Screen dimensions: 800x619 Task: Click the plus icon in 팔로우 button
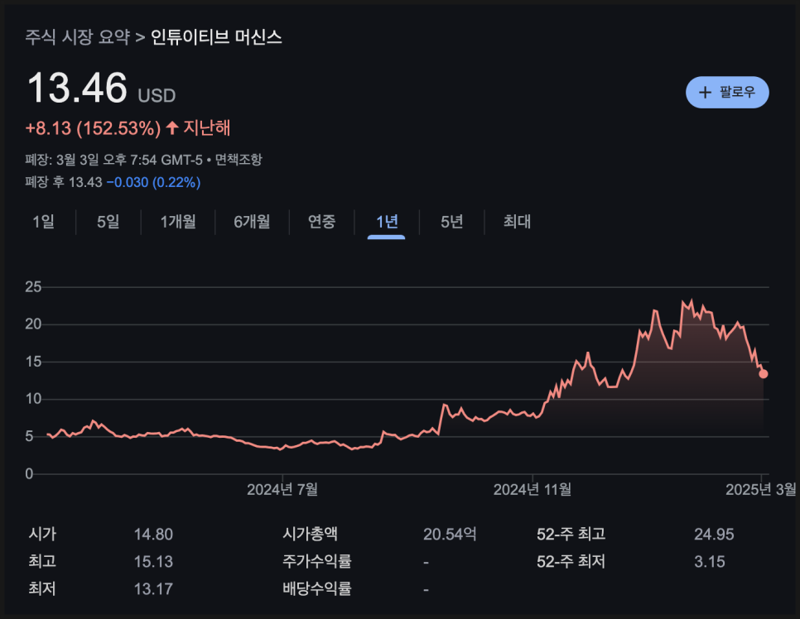(705, 93)
